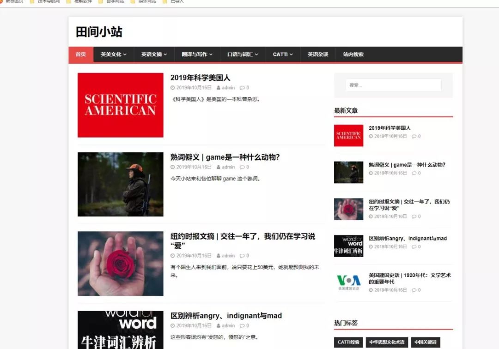
Task: Open the CATTI dropdown menu
Action: (282, 54)
